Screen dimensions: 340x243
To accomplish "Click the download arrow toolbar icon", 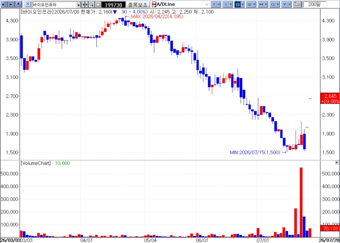I will click(18, 4).
